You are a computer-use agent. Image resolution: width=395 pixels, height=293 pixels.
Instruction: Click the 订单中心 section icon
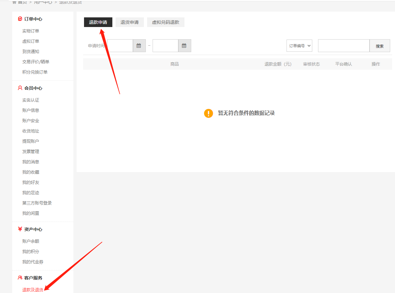click(20, 19)
